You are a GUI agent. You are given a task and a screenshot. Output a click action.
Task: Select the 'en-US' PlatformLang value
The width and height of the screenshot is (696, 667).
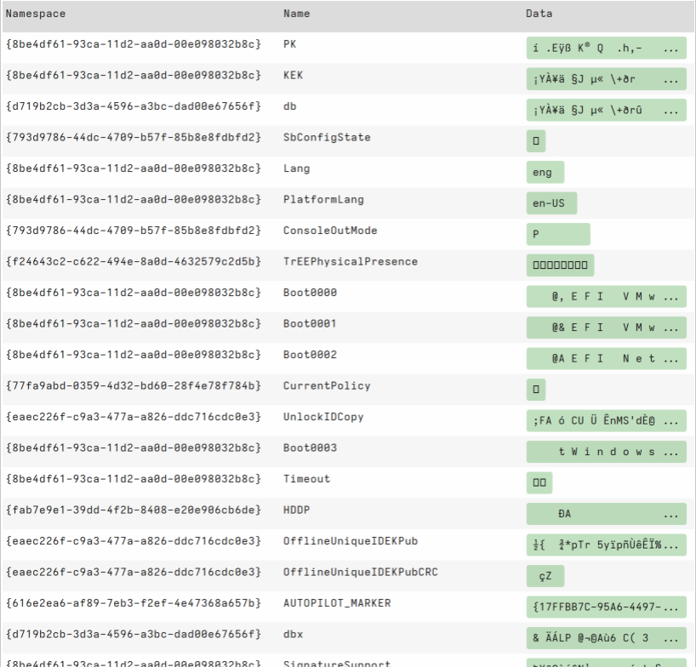[551, 203]
